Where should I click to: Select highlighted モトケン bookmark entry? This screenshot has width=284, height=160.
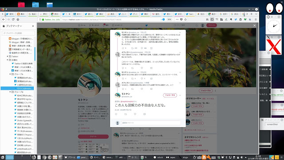click(17, 88)
